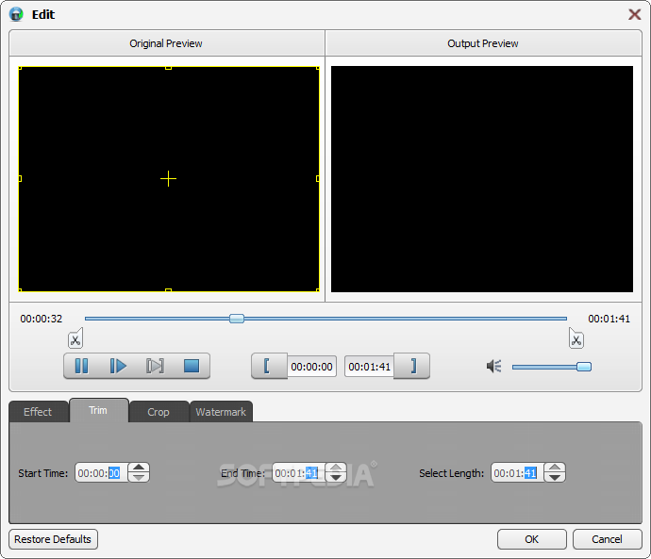Click the left scissors trim marker

(75, 338)
